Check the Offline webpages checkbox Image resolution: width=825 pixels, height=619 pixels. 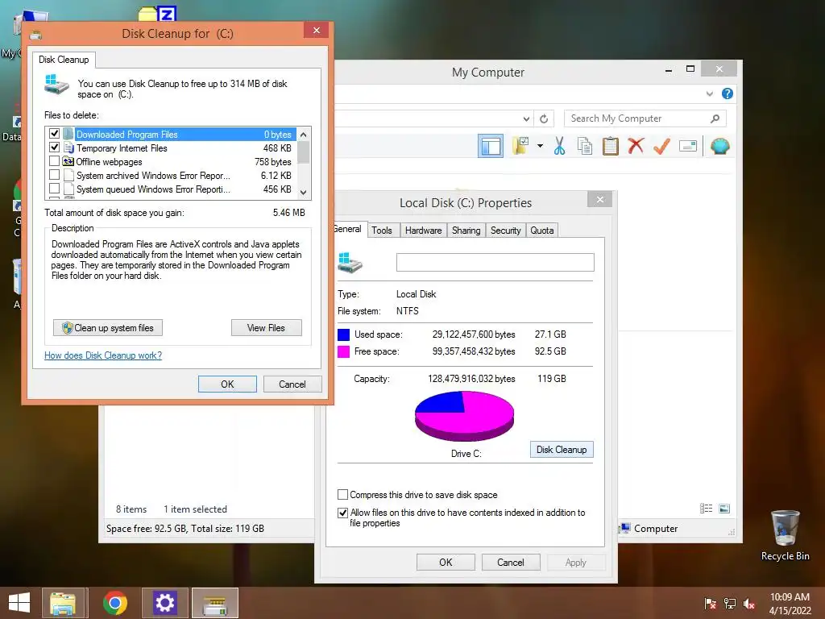point(54,161)
